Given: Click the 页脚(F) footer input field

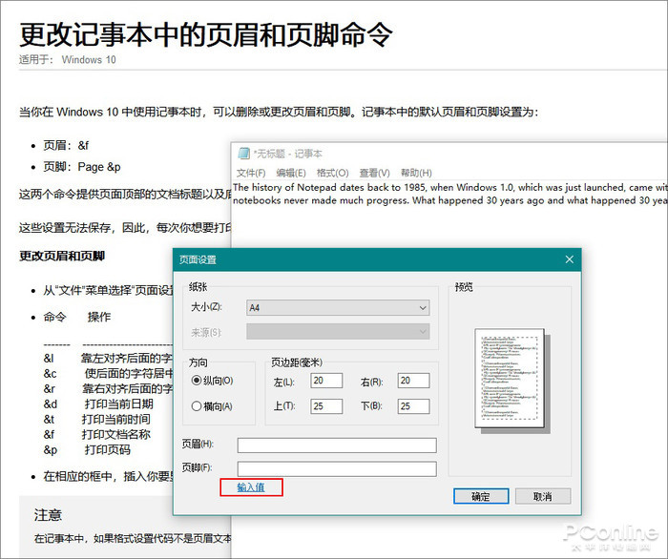Looking at the screenshot, I should [x=337, y=468].
